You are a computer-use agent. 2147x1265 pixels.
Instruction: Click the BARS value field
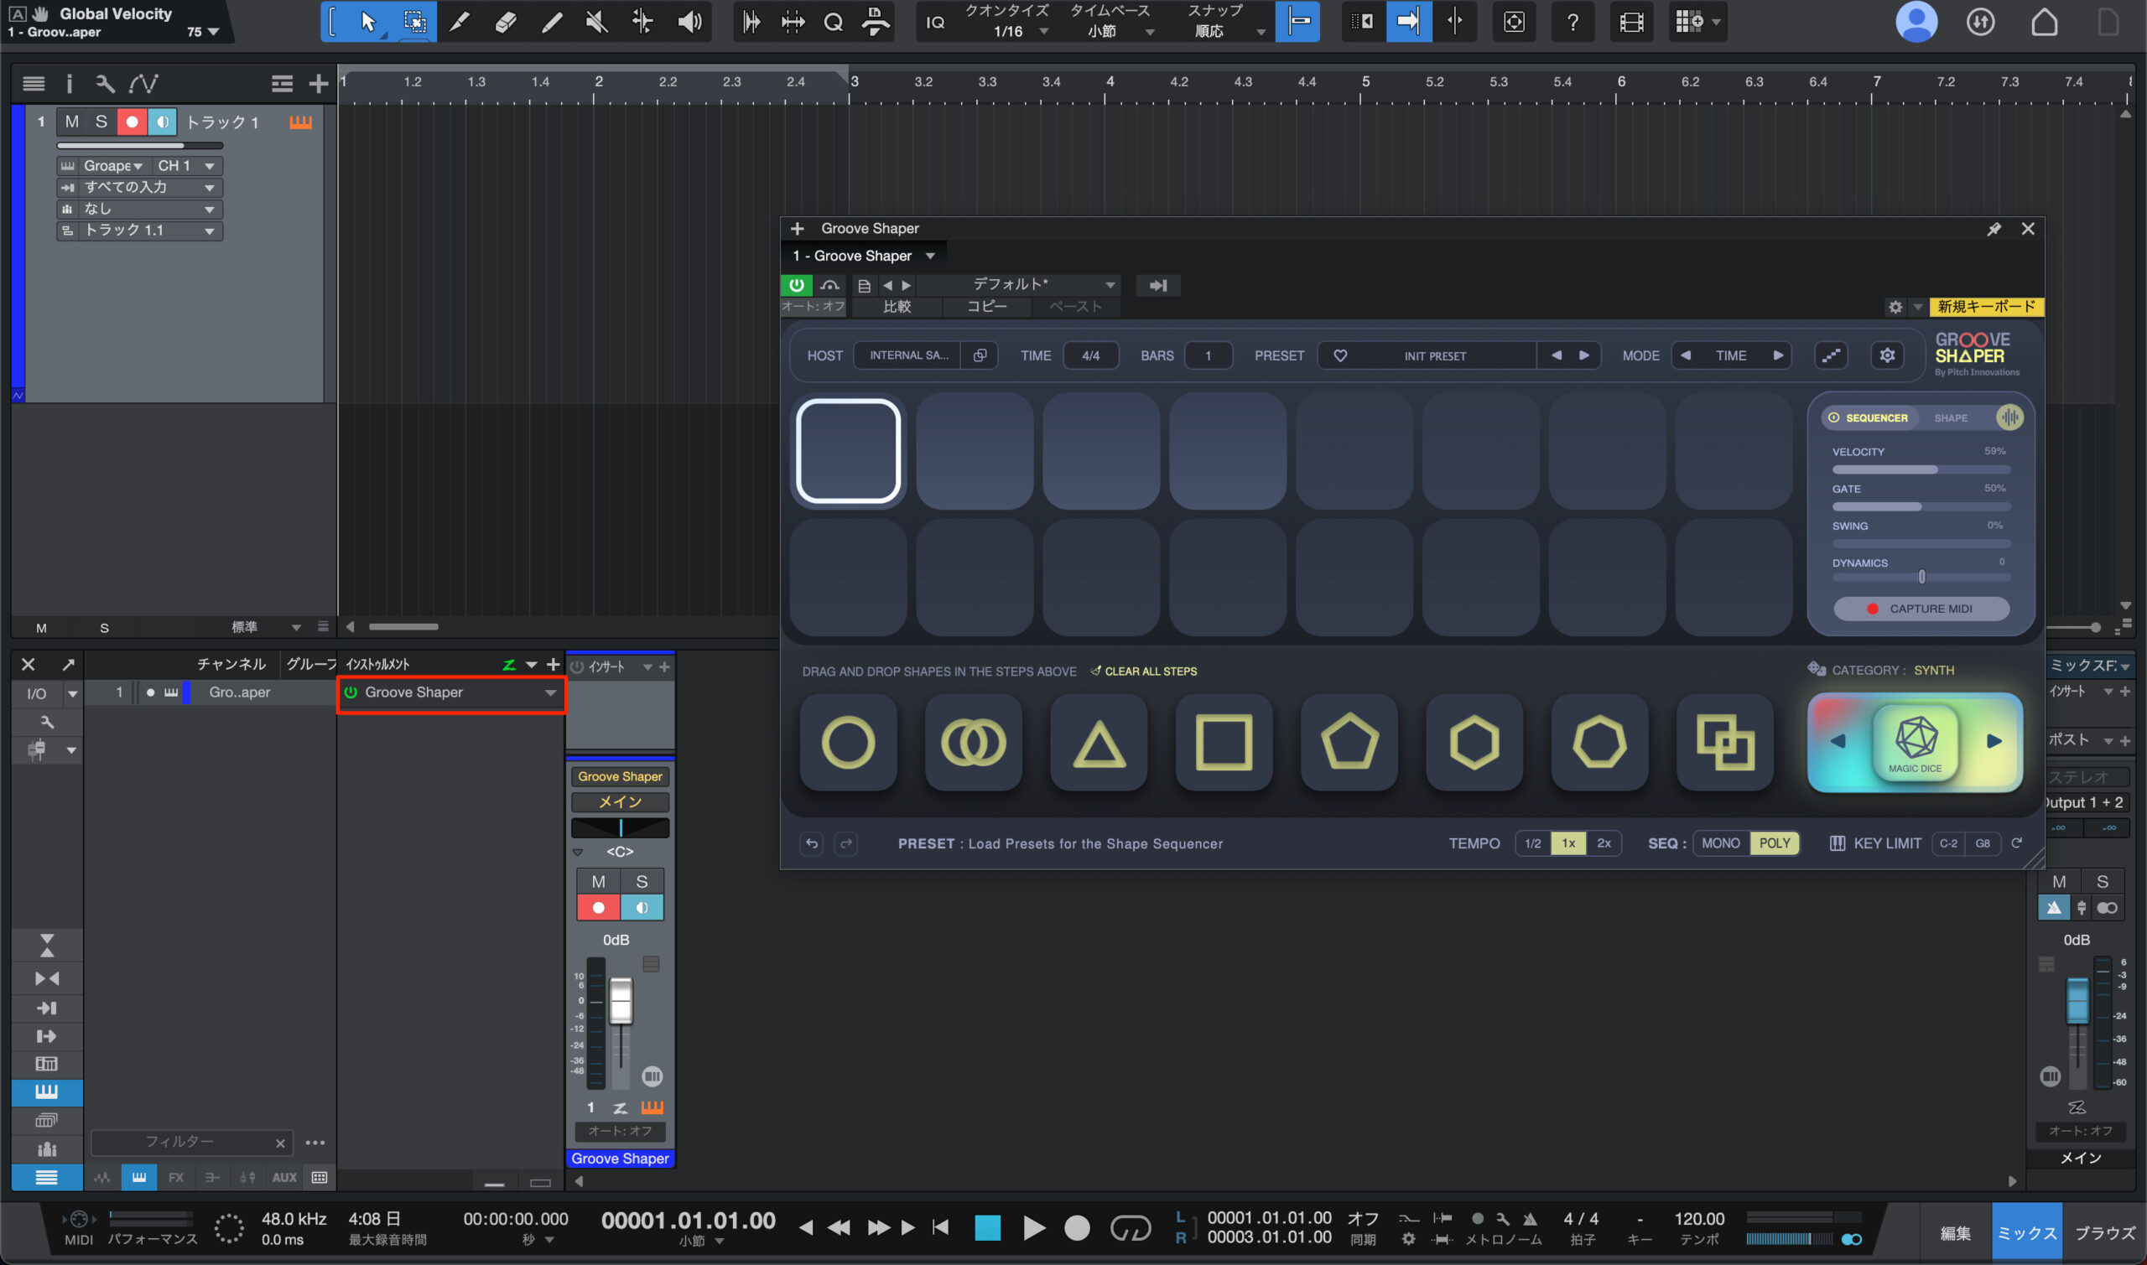pos(1208,355)
